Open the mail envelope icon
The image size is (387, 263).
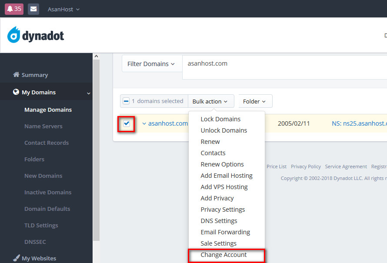pos(33,9)
